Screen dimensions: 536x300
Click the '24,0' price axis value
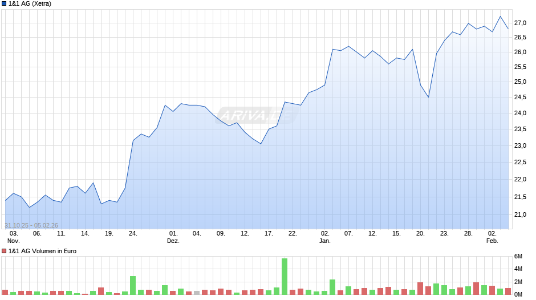(520, 113)
